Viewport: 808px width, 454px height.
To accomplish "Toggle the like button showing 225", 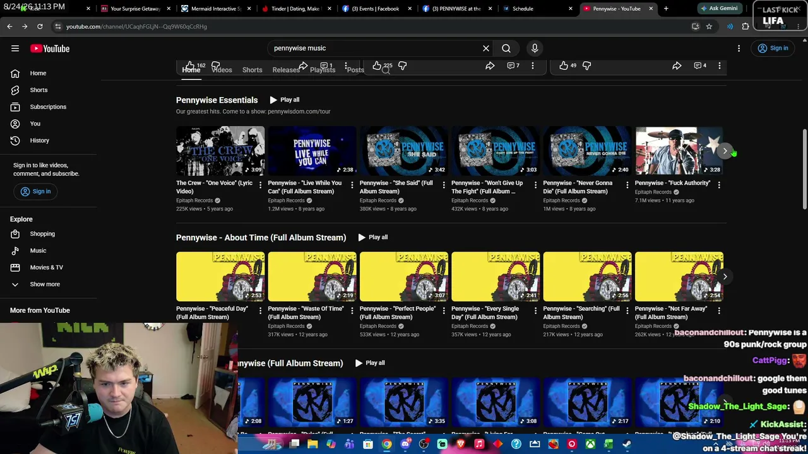I will tap(383, 66).
